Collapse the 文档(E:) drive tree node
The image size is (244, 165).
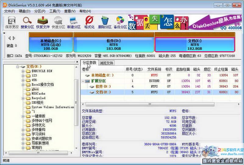tap(18, 66)
